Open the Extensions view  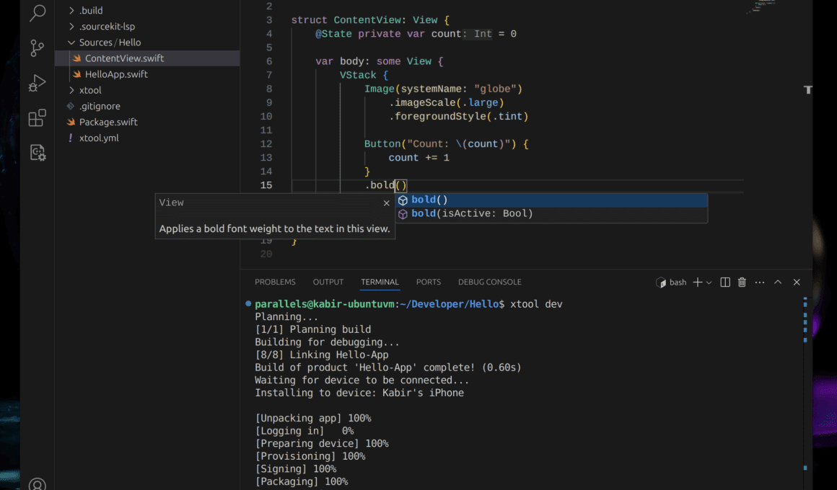38,118
